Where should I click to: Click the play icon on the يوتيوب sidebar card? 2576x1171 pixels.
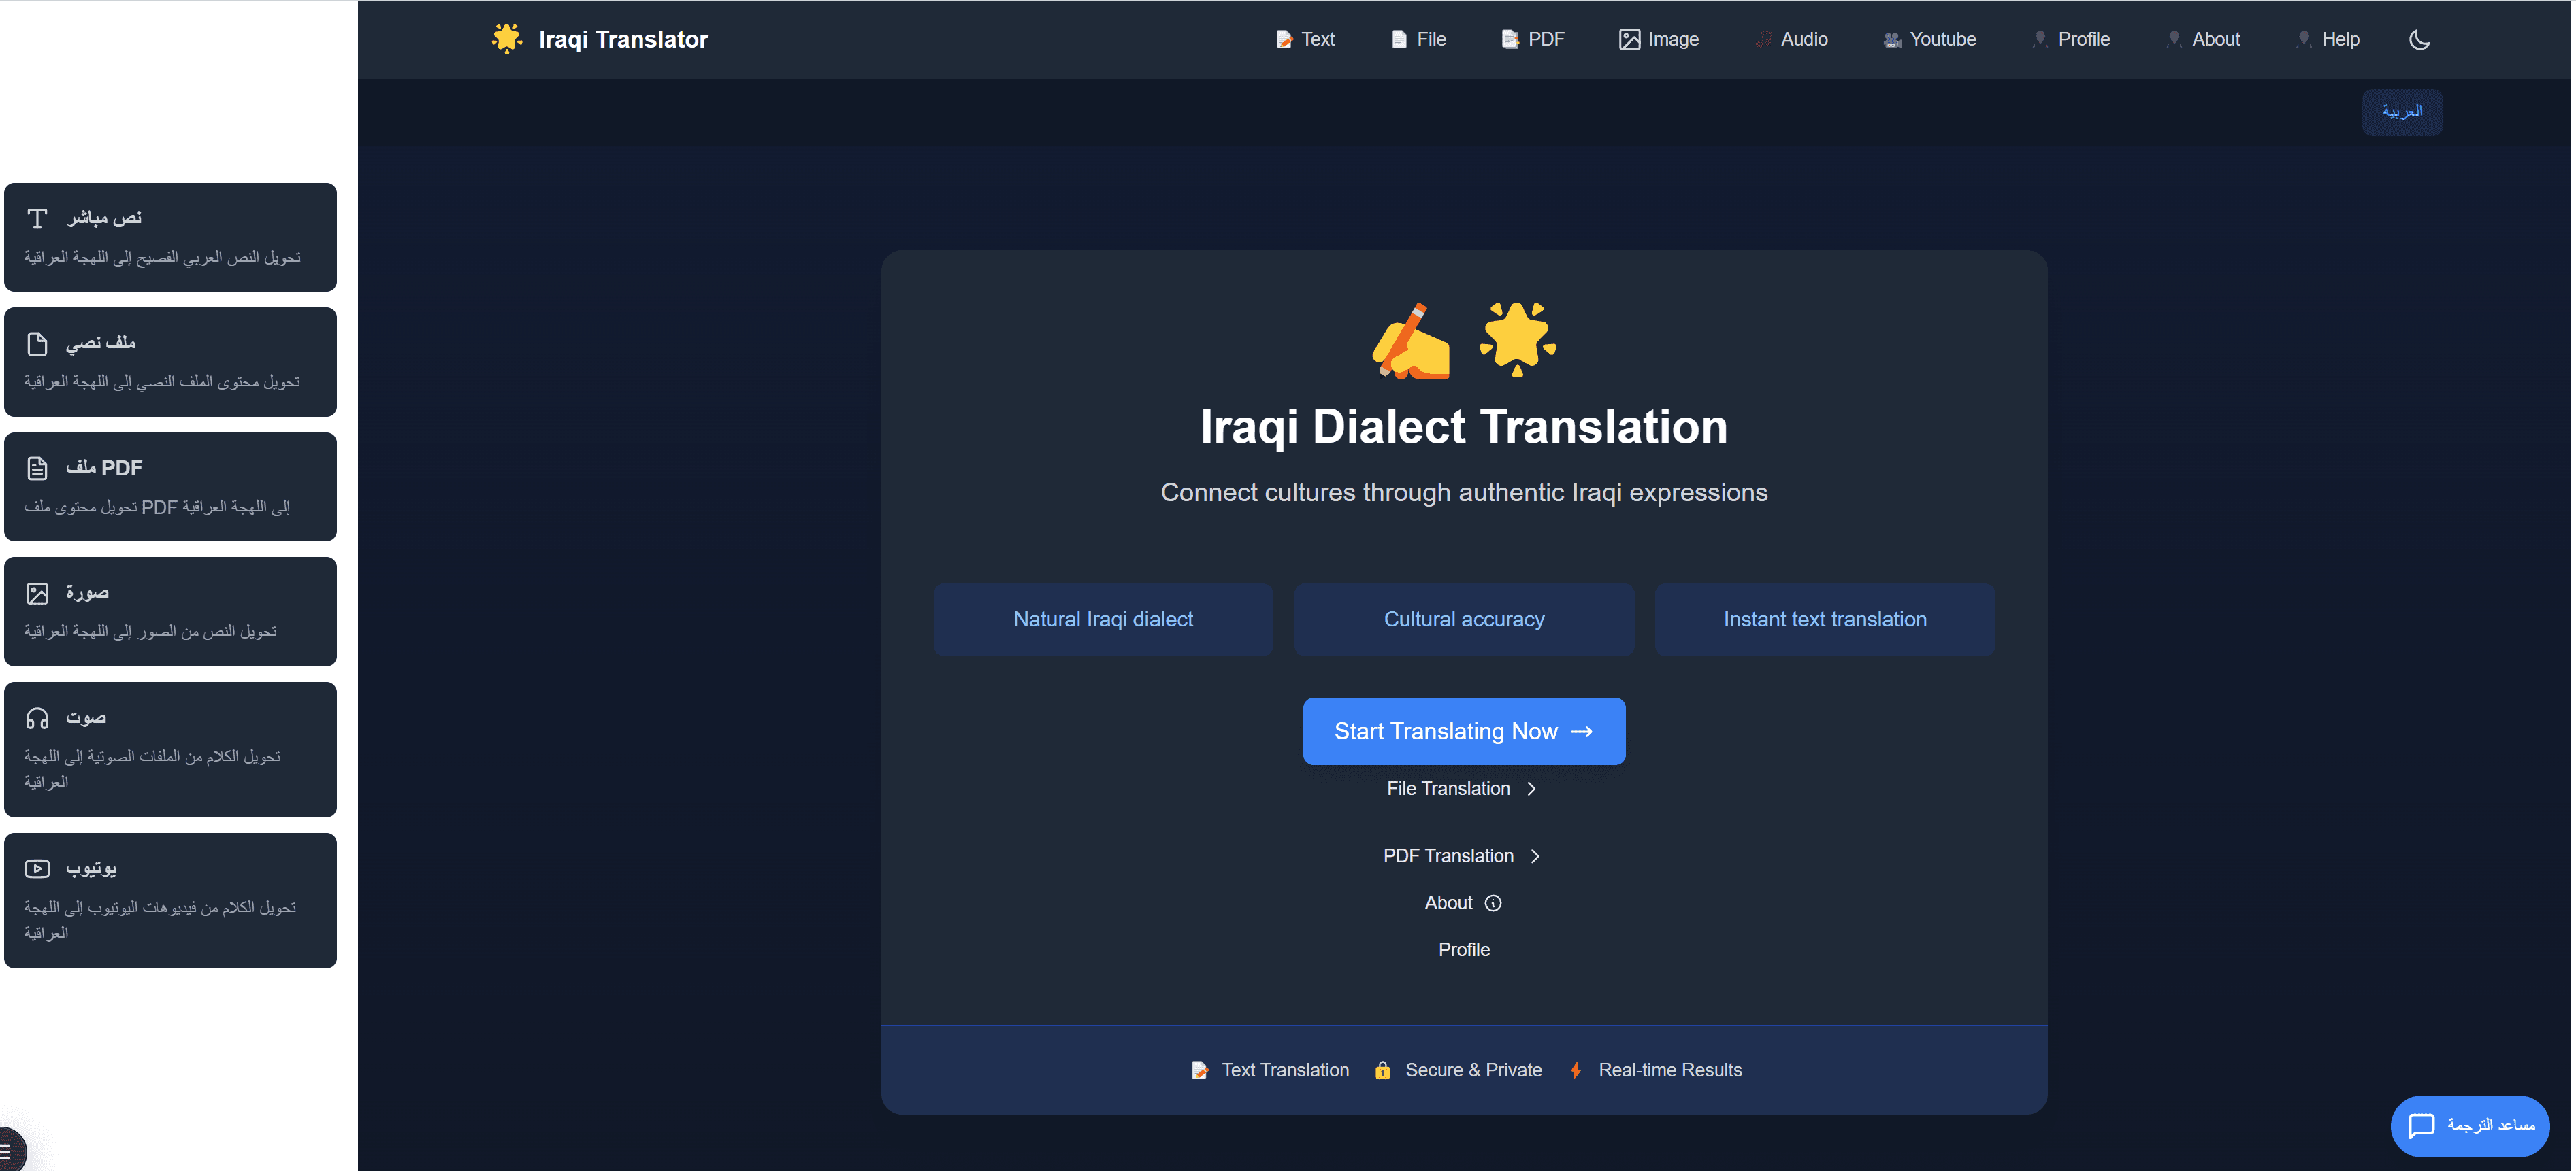pos(38,867)
